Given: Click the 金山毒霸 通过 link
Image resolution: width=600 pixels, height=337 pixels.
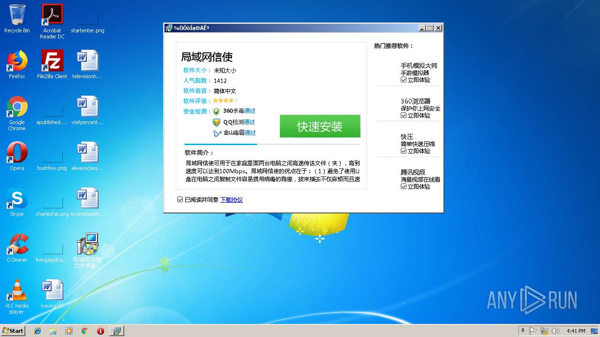Looking at the screenshot, I should pos(251,133).
